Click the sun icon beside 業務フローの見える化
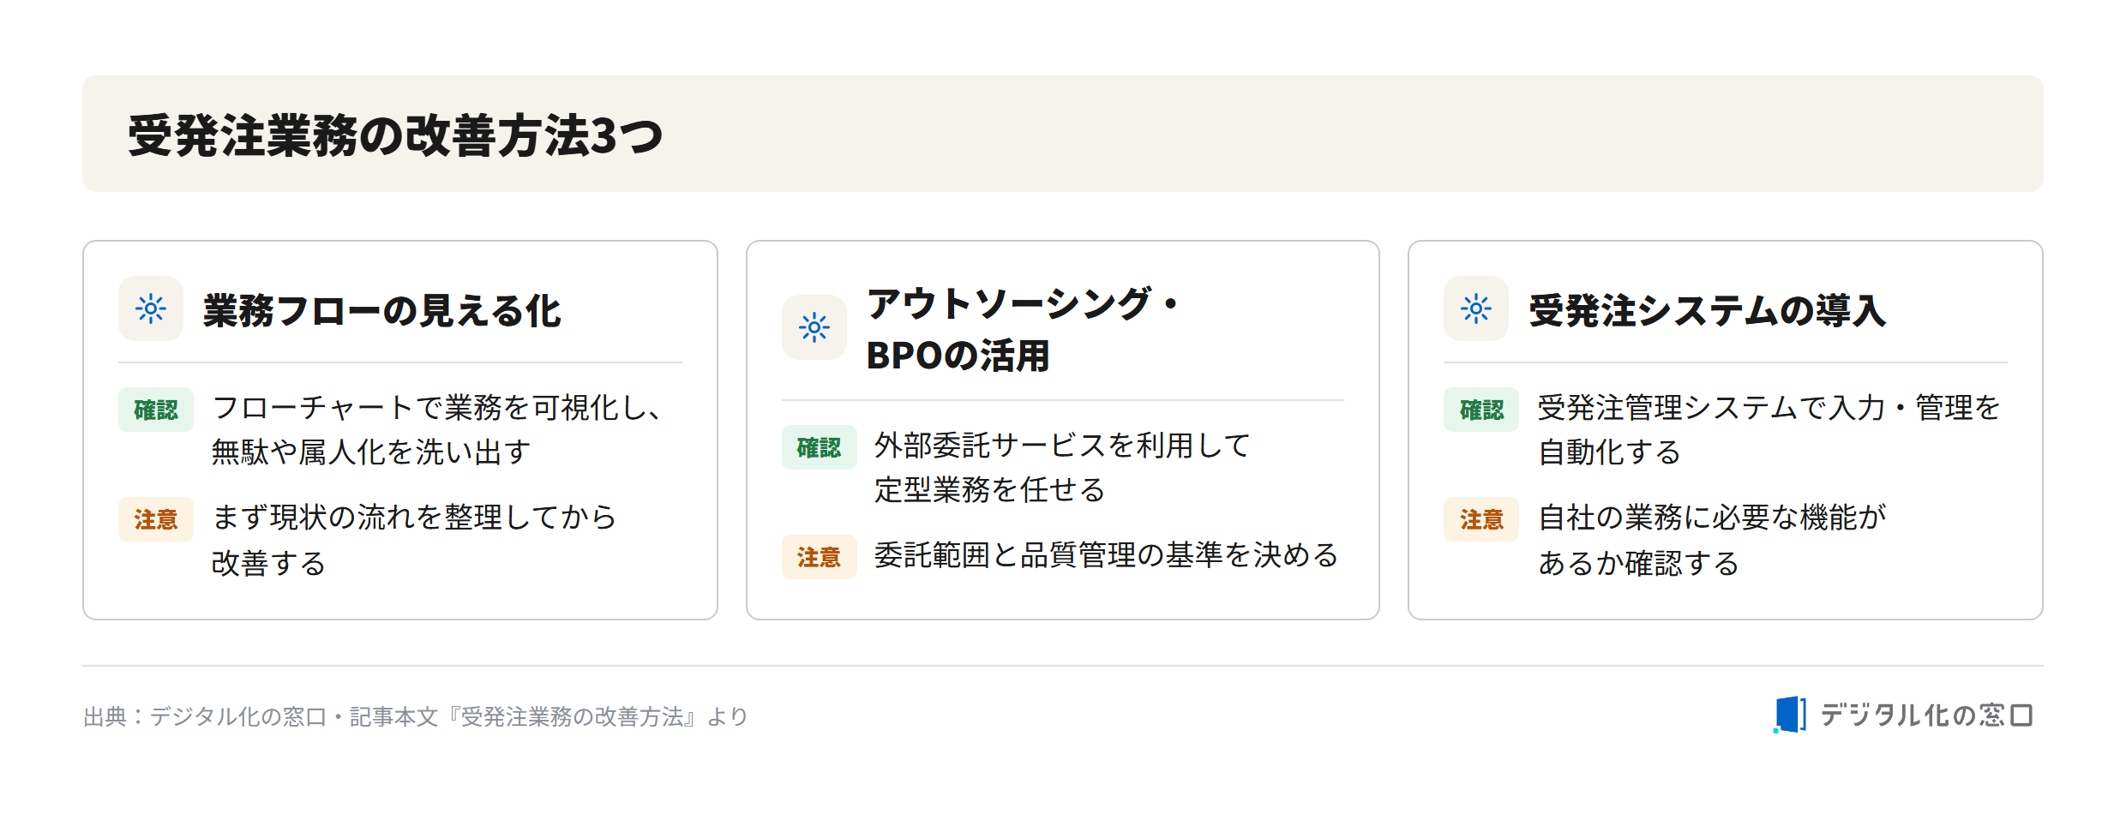 click(x=151, y=308)
